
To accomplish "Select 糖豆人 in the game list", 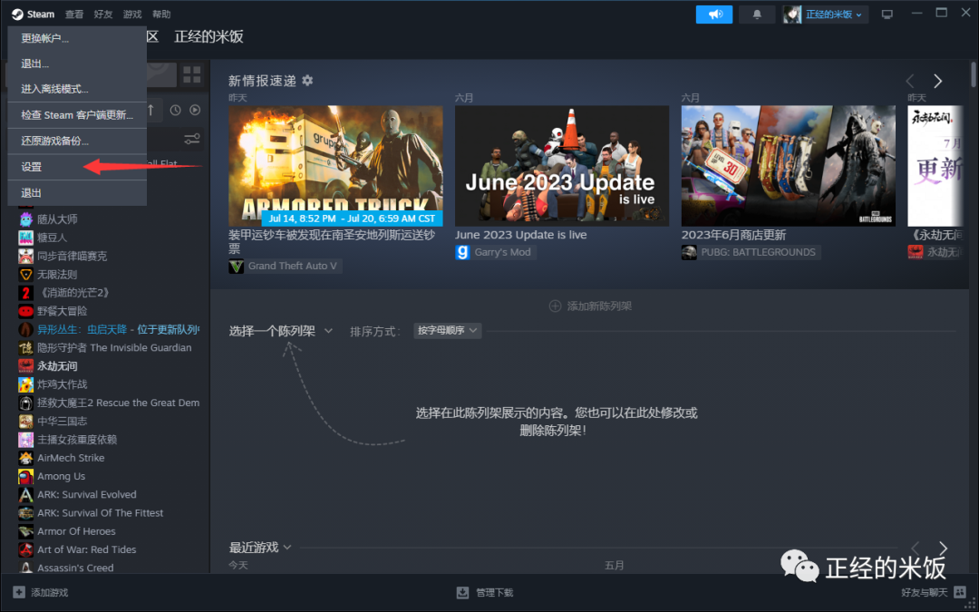I will pyautogui.click(x=52, y=238).
